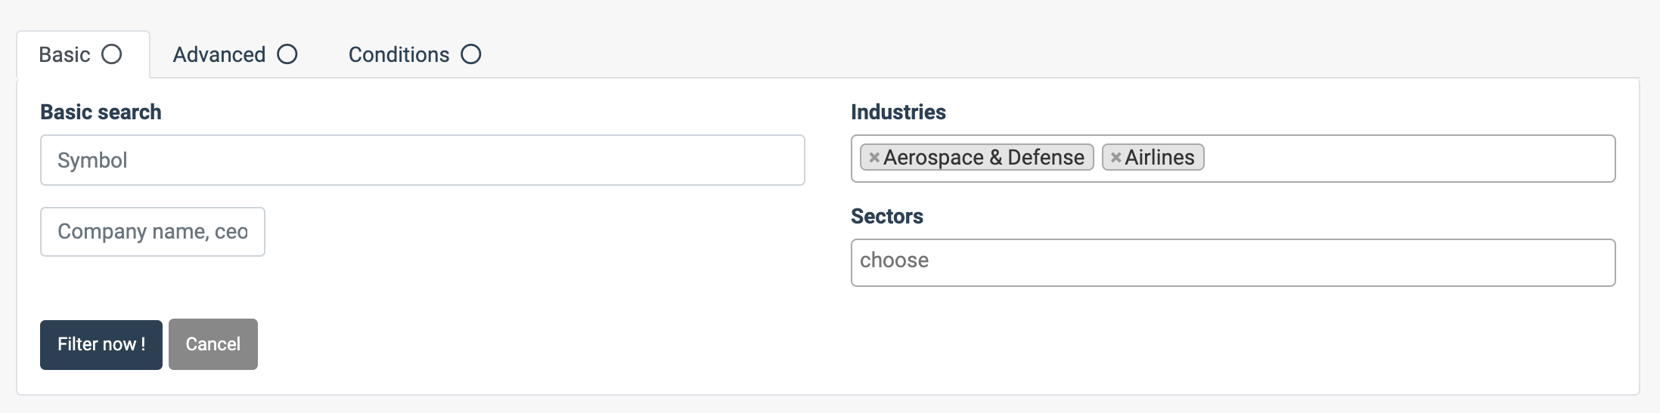Click the Basic search heading
The height and width of the screenshot is (413, 1660).
coord(101,112)
